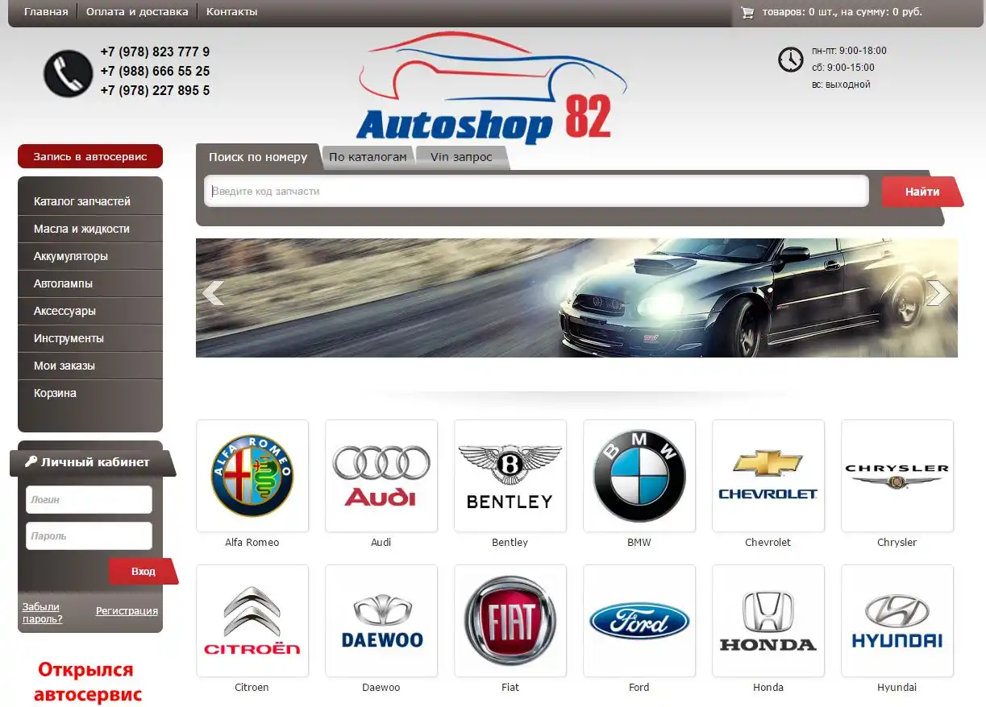Click the Вход login button
This screenshot has height=707, width=986.
(x=143, y=571)
